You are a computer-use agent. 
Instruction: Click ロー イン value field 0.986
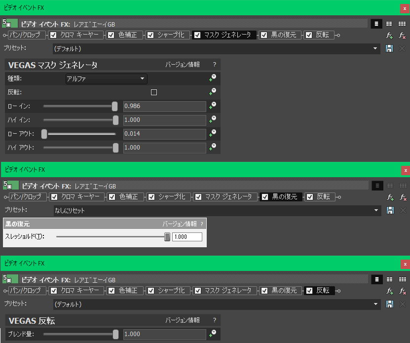165,106
